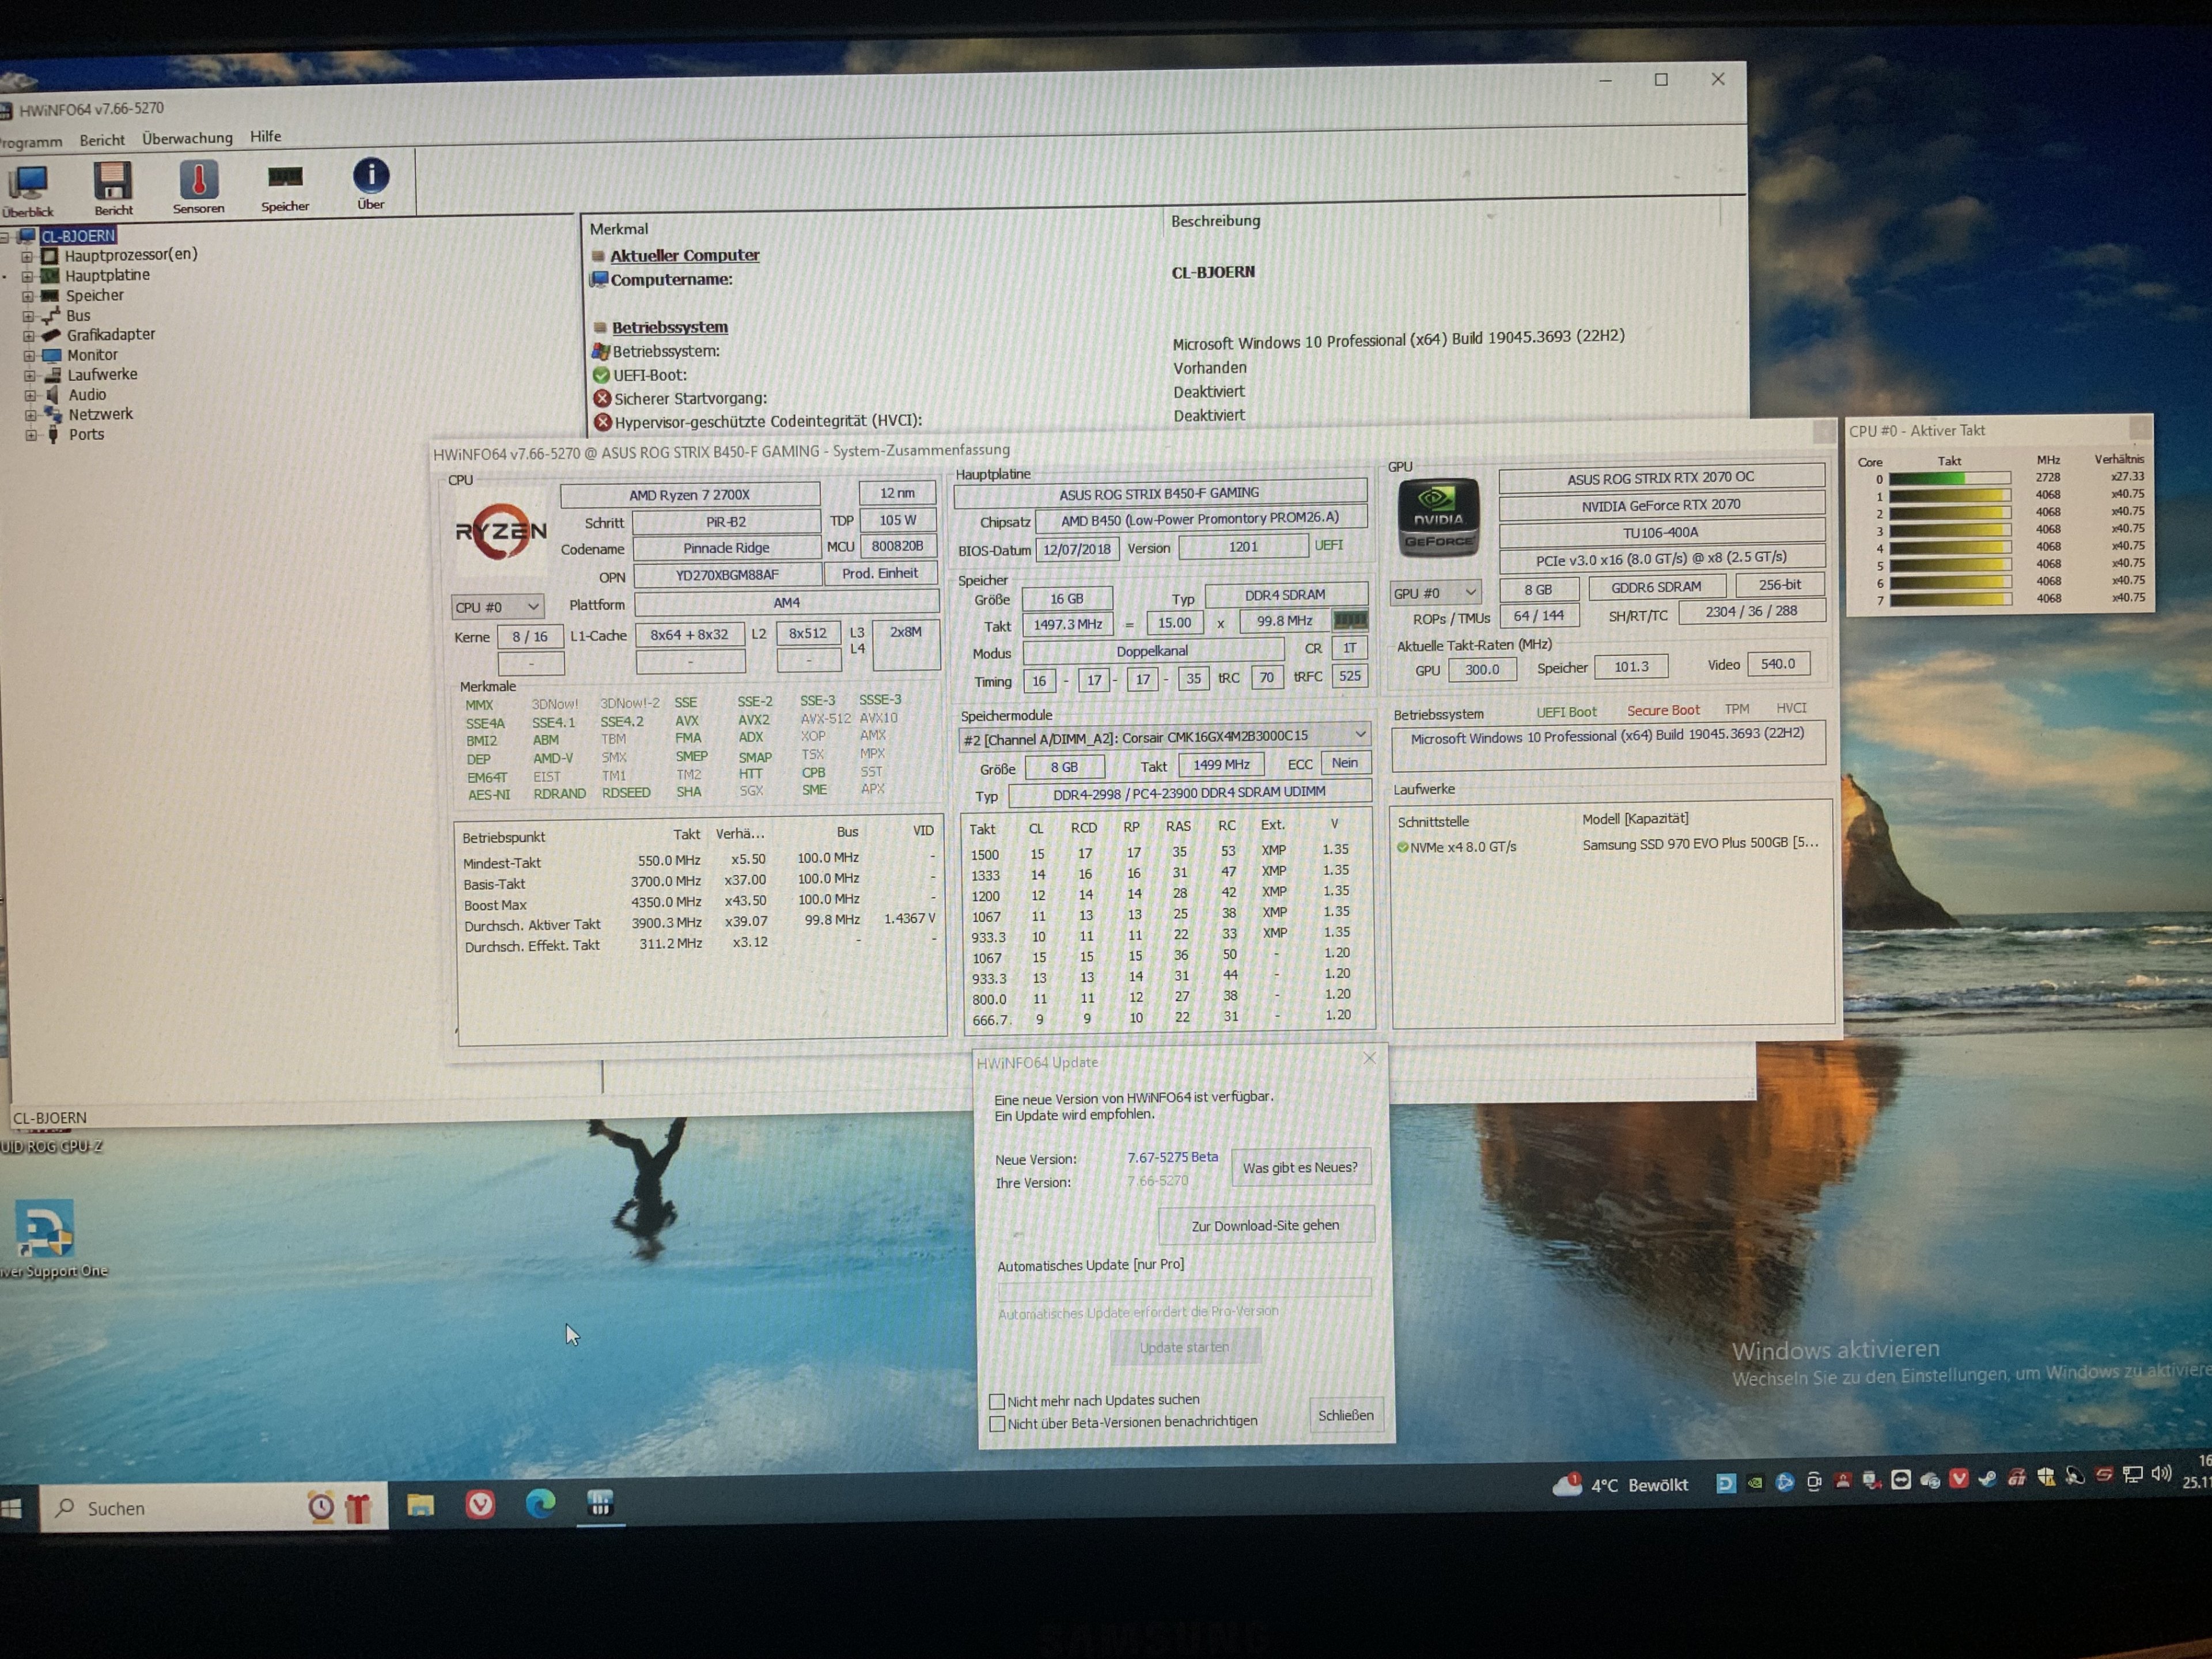This screenshot has width=2212, height=1659.
Task: Open Edge browser in taskbar
Action: 540,1503
